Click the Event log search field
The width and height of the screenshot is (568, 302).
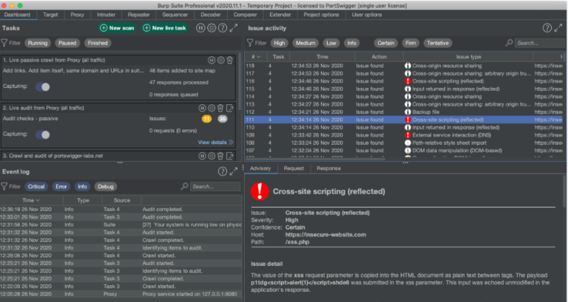[215, 187]
